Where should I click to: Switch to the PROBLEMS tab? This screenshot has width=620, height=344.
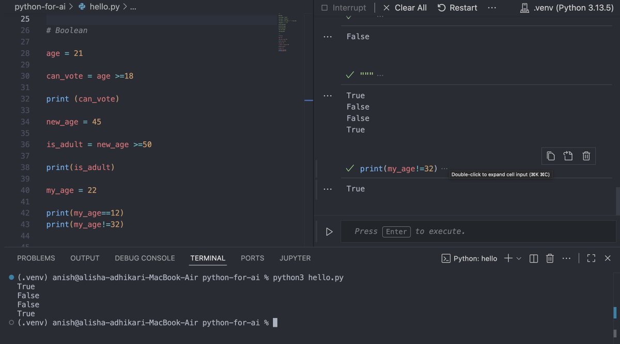tap(36, 258)
